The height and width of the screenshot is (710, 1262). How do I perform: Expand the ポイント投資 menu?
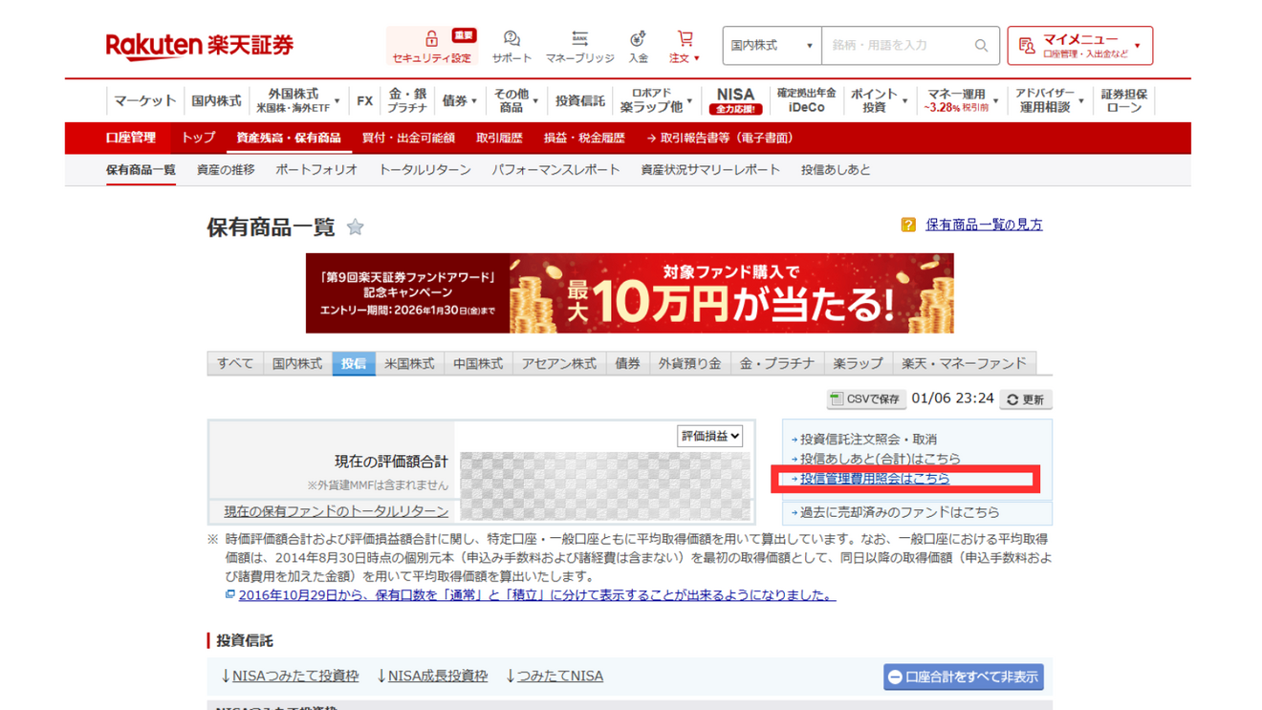point(879,100)
